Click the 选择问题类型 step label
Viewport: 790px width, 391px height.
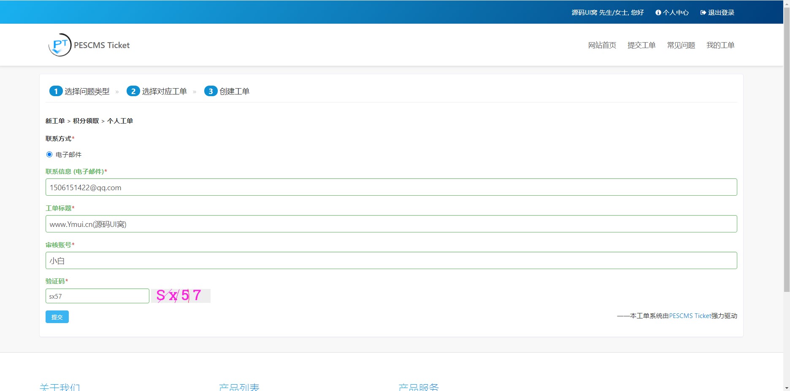(87, 91)
